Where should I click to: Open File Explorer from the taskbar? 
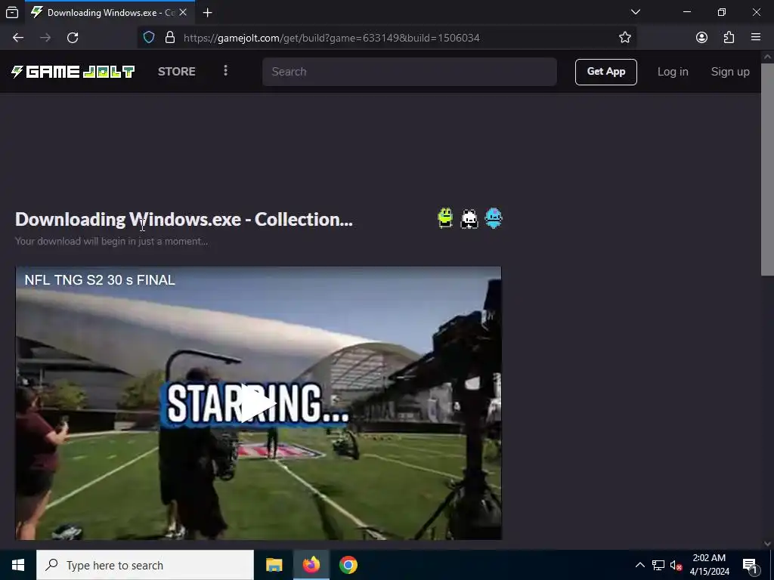(x=274, y=565)
